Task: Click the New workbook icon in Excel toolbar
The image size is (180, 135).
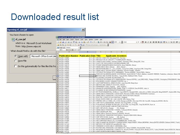Action: click(x=58, y=42)
